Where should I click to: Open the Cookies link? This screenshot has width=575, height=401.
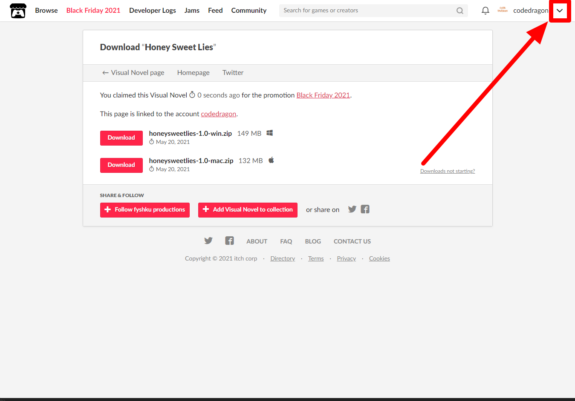click(x=379, y=258)
